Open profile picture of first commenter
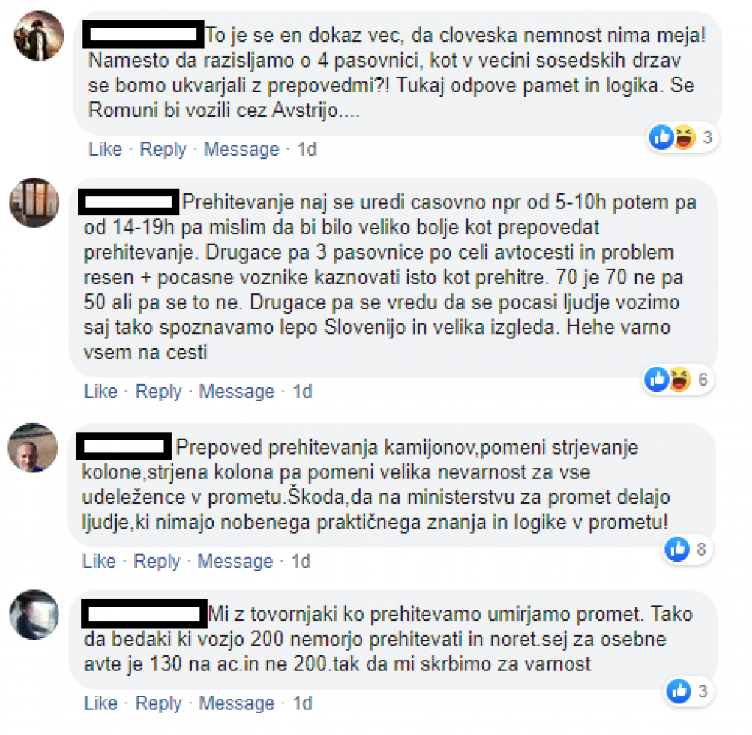This screenshot has height=735, width=752. click(39, 36)
